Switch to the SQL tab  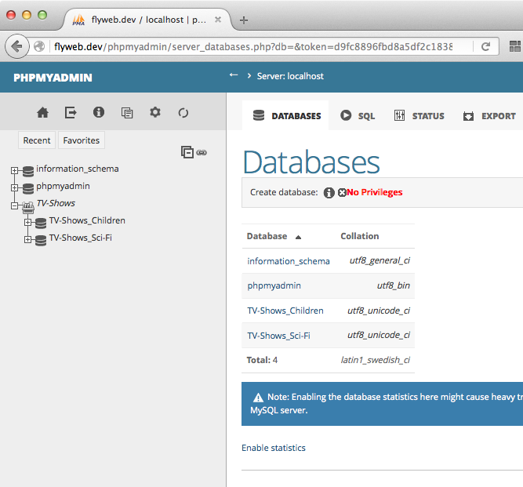(358, 116)
